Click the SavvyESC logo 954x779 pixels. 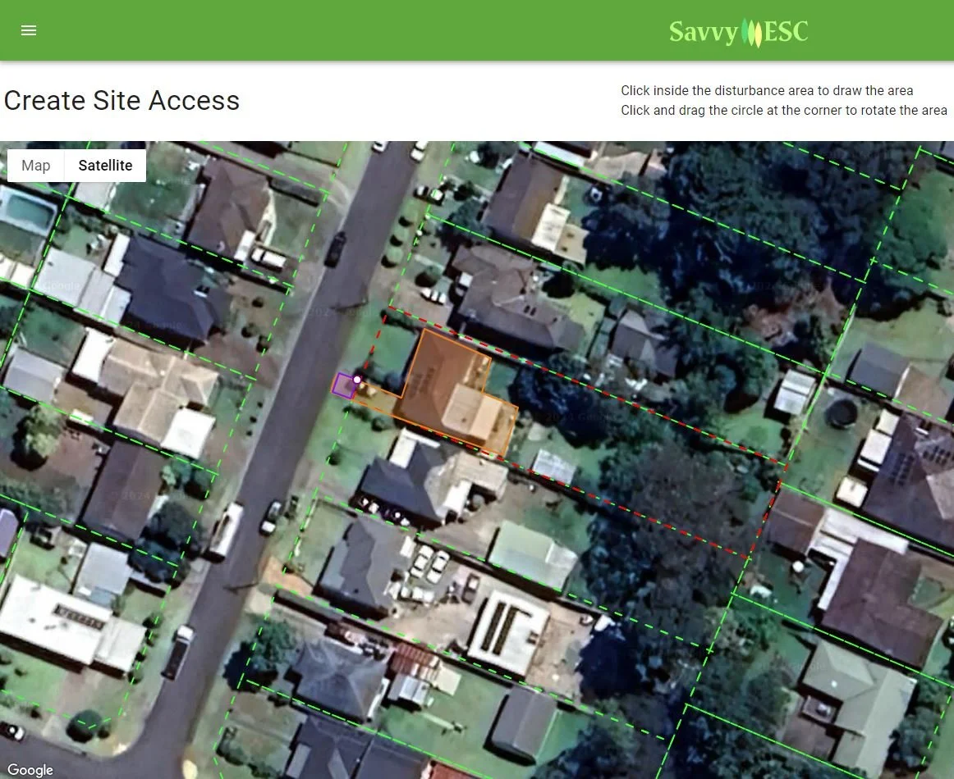tap(738, 32)
